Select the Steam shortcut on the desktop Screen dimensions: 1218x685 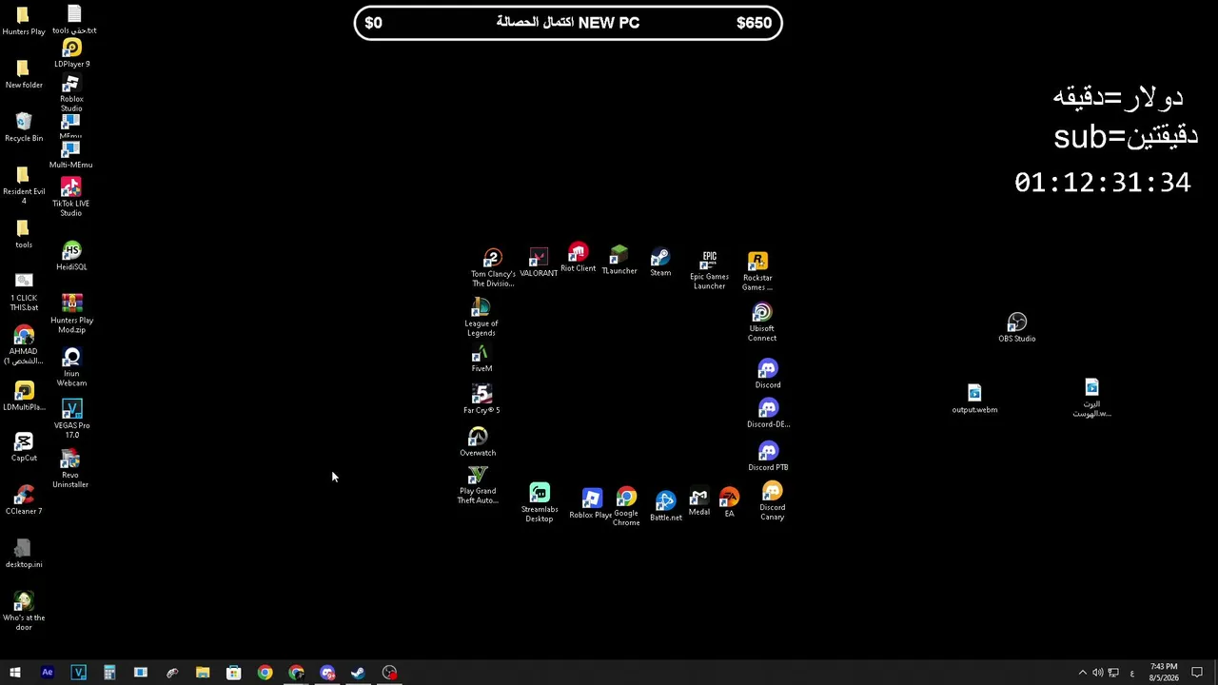660,264
